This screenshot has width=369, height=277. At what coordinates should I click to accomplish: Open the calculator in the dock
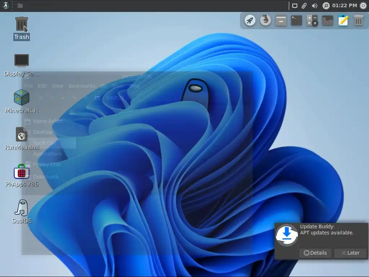[312, 20]
